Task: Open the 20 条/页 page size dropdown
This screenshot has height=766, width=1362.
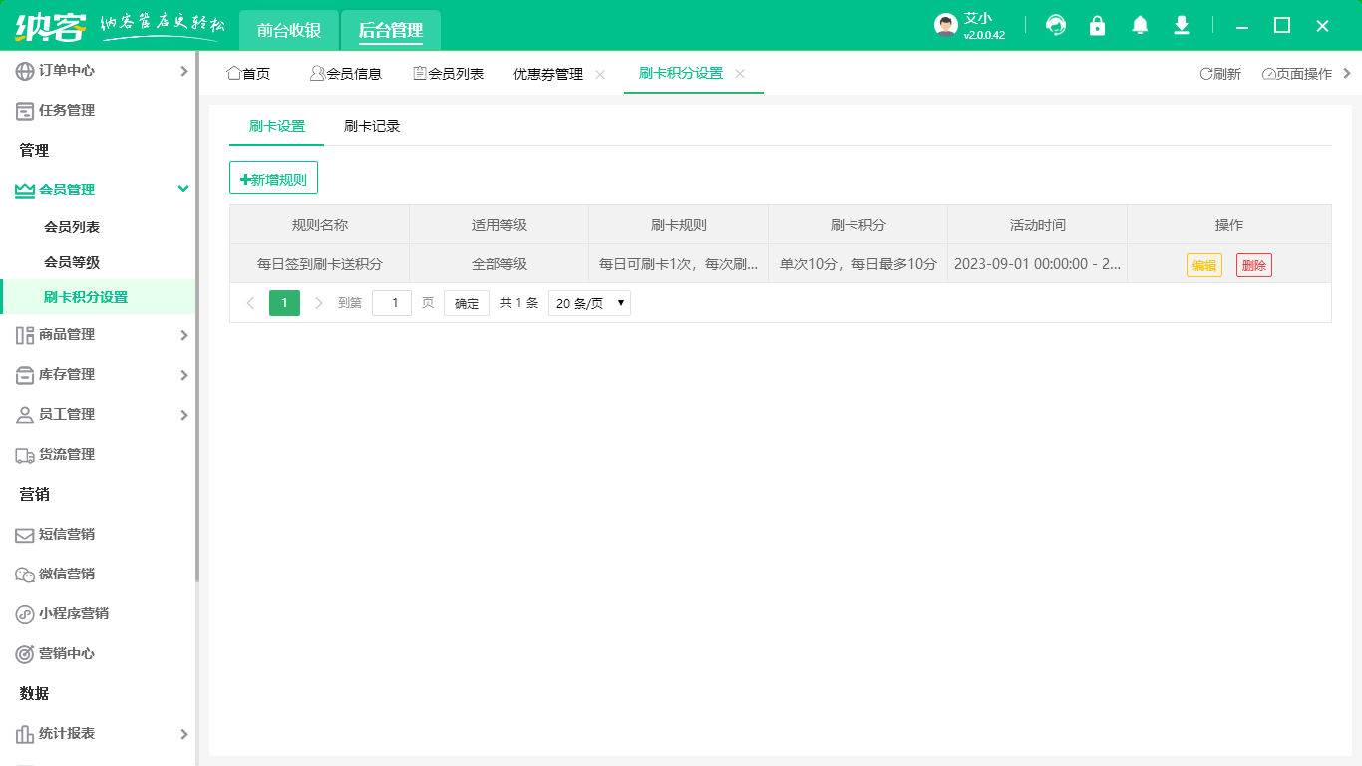Action: pos(589,303)
